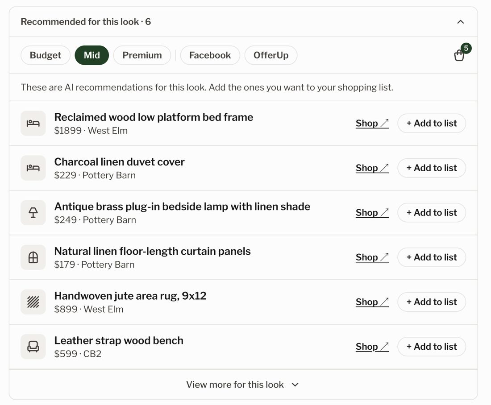This screenshot has height=405, width=491.
Task: Switch to the Premium price tier
Action: pos(142,55)
